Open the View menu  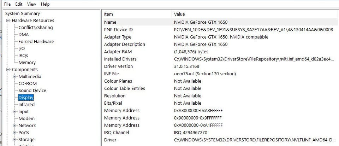click(31, 4)
